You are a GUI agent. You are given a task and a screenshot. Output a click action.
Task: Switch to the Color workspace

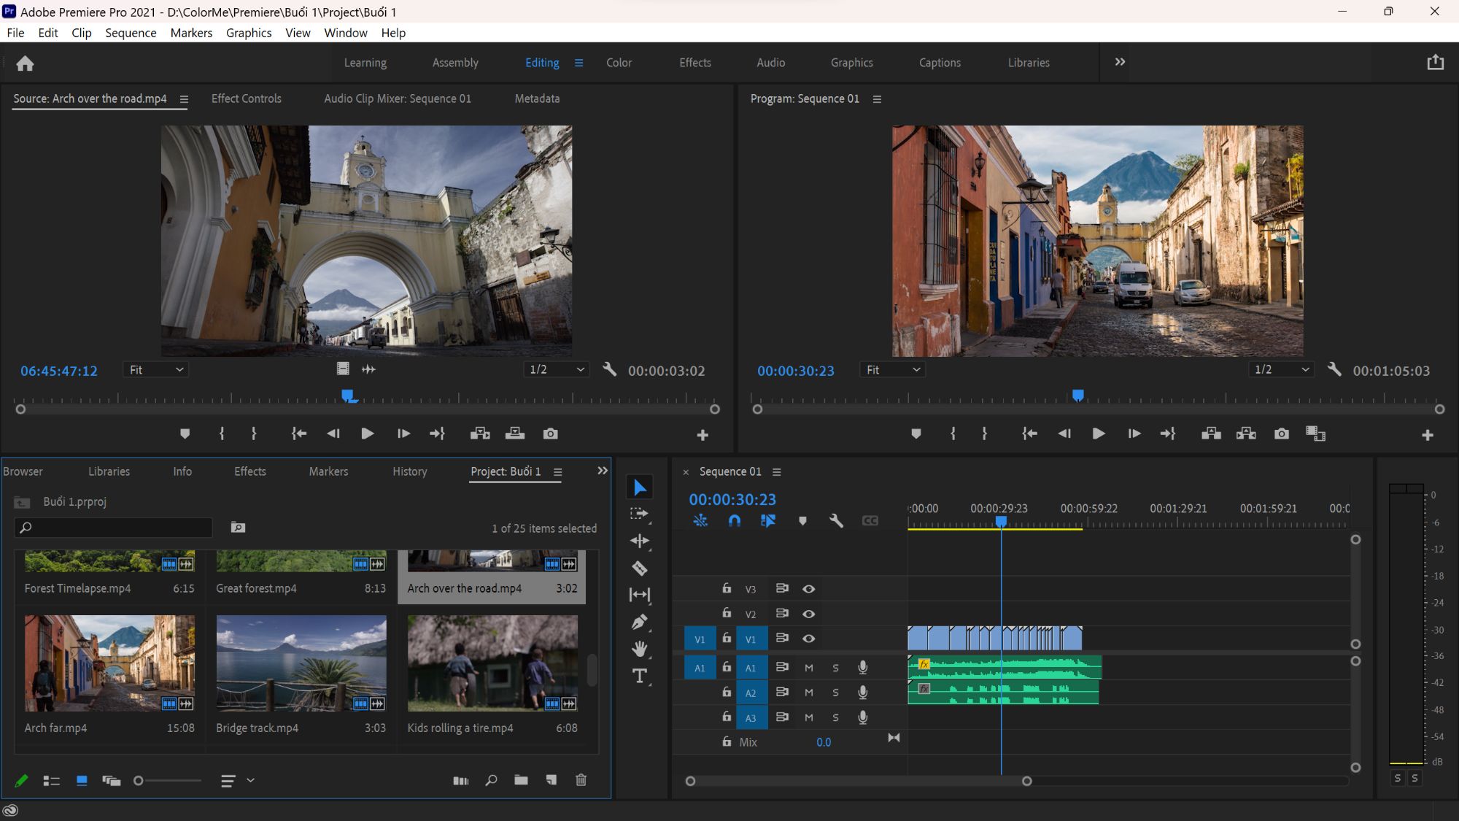[x=619, y=63]
